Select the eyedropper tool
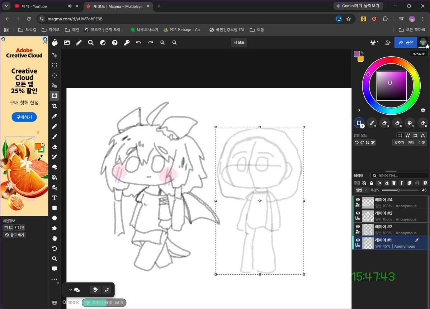 tap(55, 116)
